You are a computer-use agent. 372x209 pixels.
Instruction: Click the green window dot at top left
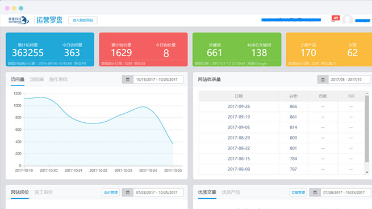pyautogui.click(x=21, y=8)
